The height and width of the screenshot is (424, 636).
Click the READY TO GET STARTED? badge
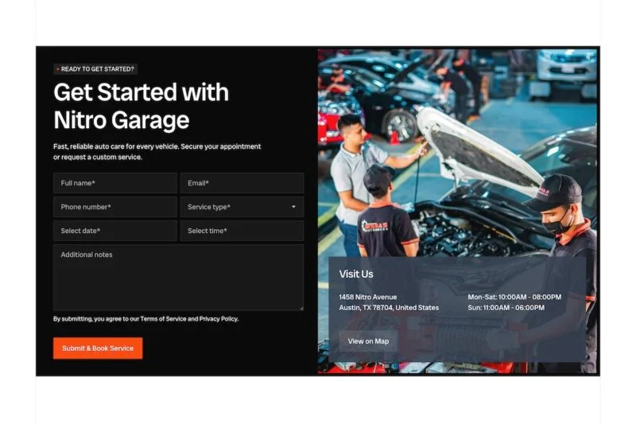point(95,69)
